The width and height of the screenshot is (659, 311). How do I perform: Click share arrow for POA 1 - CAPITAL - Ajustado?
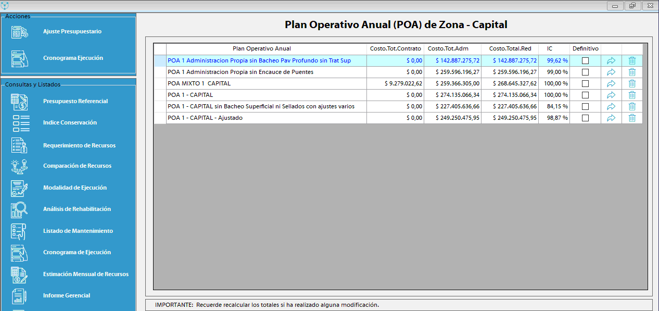(x=611, y=118)
